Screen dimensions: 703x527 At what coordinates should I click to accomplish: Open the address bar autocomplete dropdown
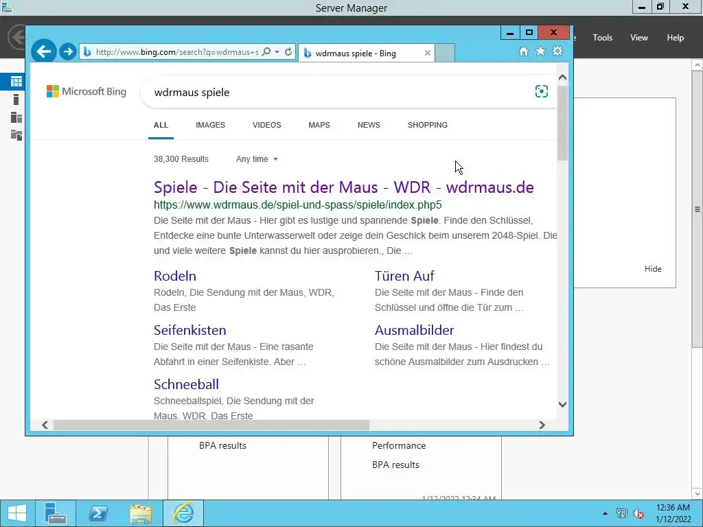tap(277, 52)
